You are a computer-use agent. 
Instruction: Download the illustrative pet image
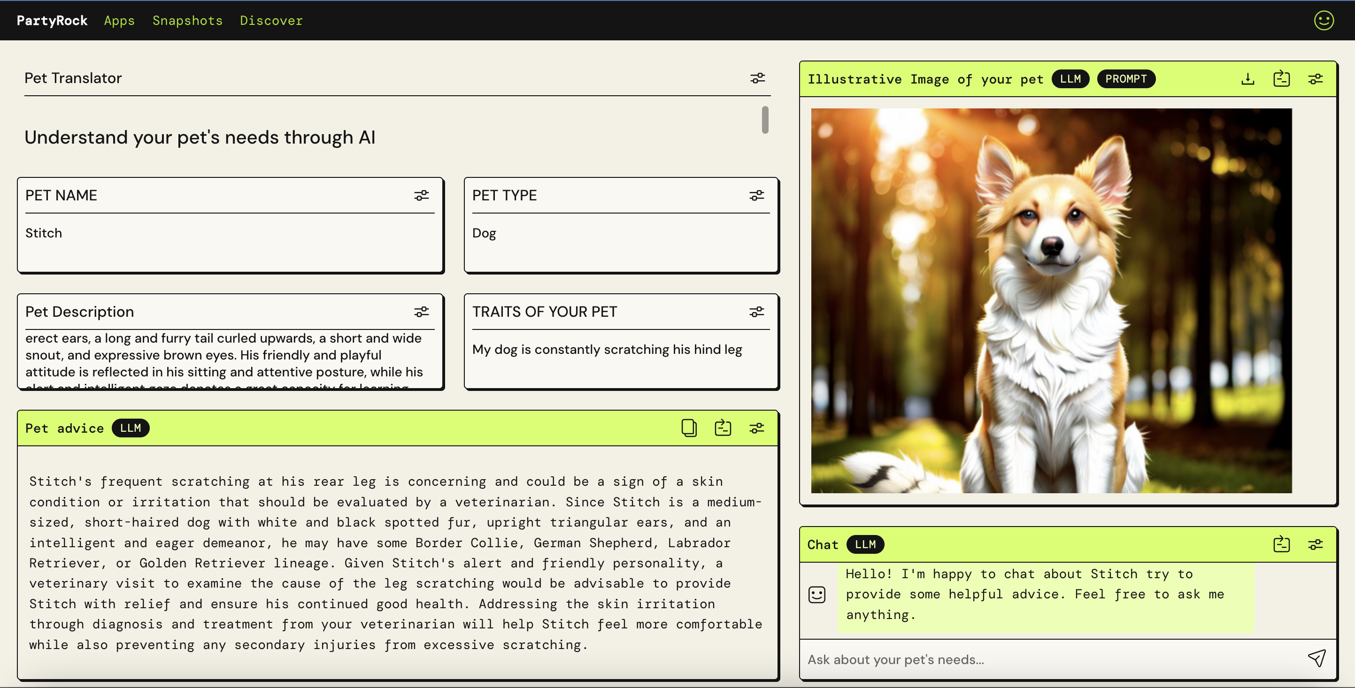point(1247,79)
